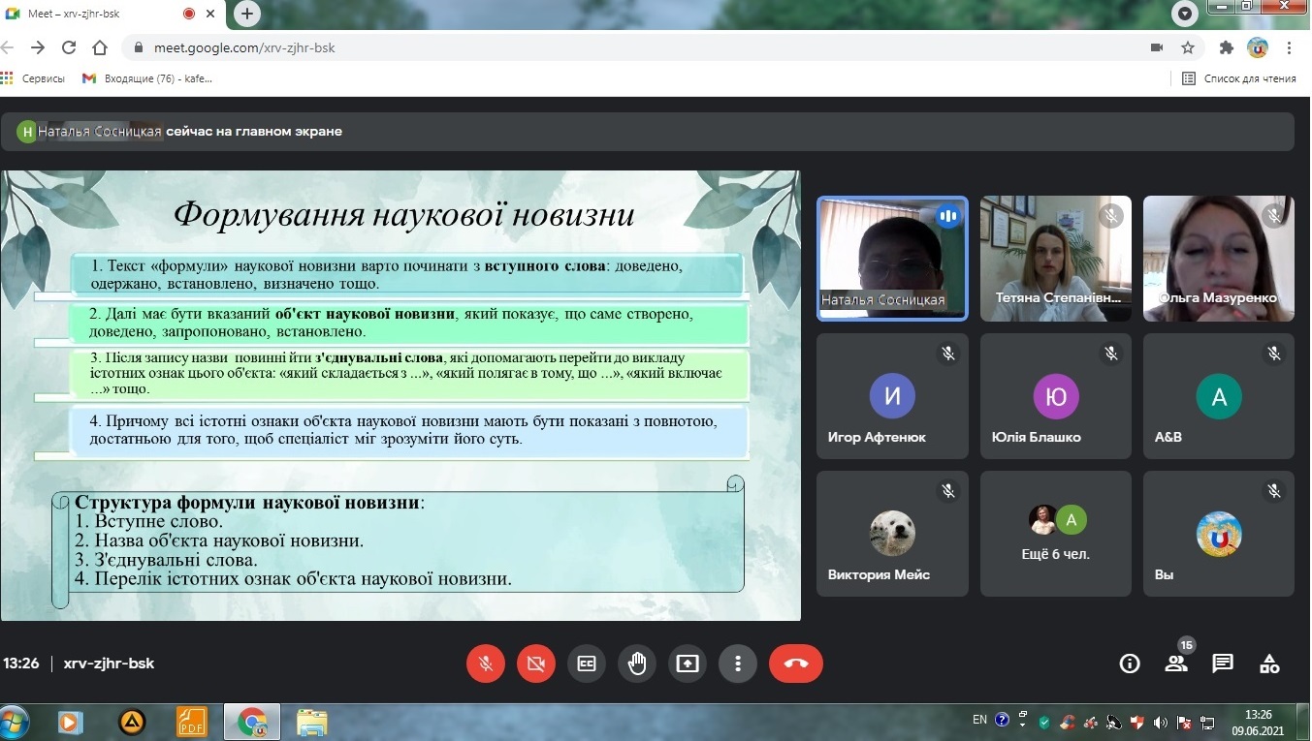
Task: Click Наталья Сосницкая video tile
Action: (x=891, y=258)
